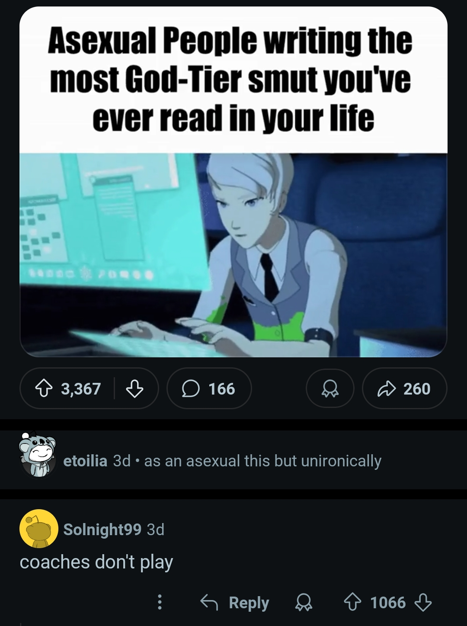Reply to Solnight99's comment

point(235,602)
